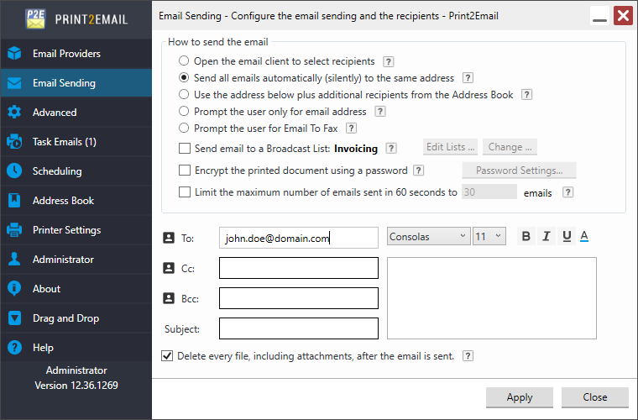This screenshot has height=420, width=638.
Task: Click into the Subject input field
Action: [x=298, y=328]
